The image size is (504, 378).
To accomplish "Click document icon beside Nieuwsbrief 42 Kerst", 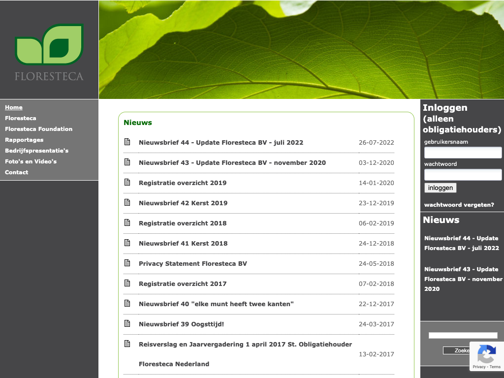I will point(127,203).
